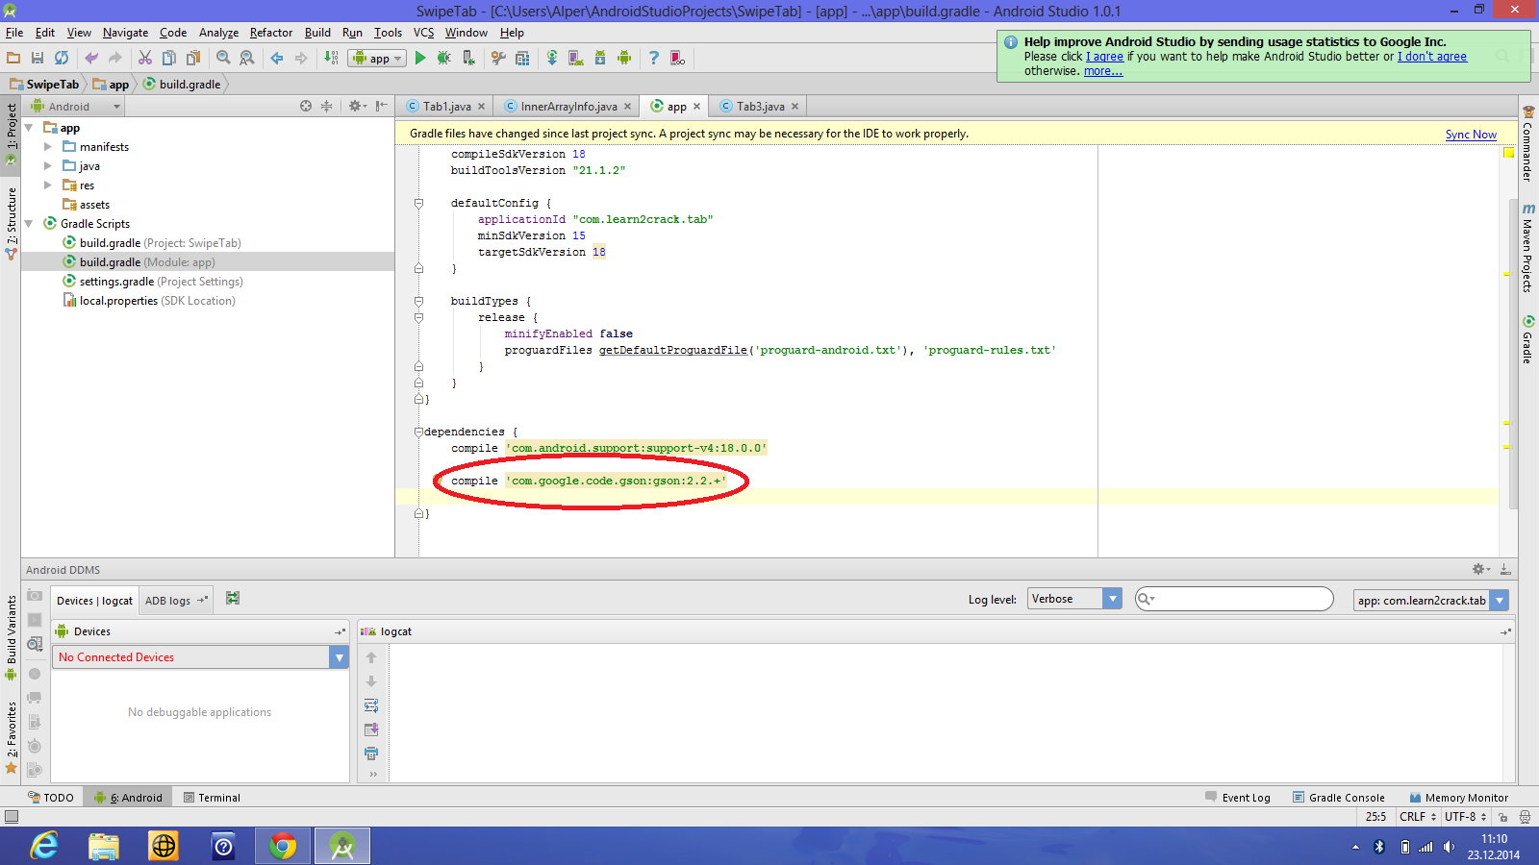Toggle scroll to end of logcat
This screenshot has height=865, width=1539.
tap(371, 729)
